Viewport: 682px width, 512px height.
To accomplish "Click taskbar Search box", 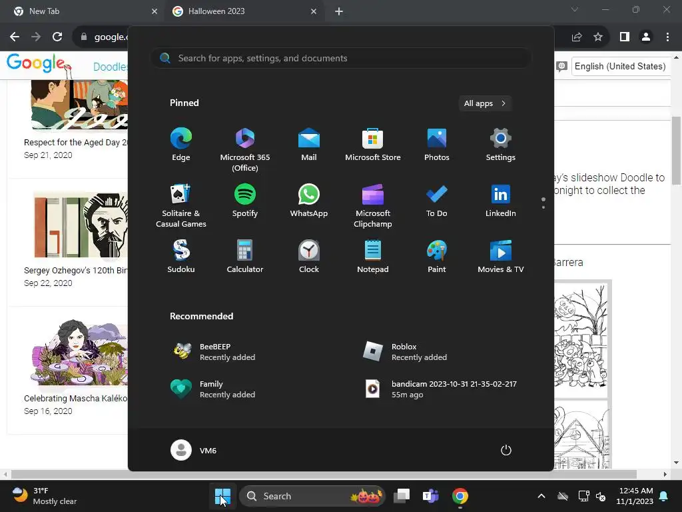I will click(x=312, y=496).
